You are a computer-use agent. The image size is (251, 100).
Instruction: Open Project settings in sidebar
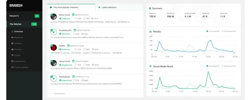pos(21,67)
